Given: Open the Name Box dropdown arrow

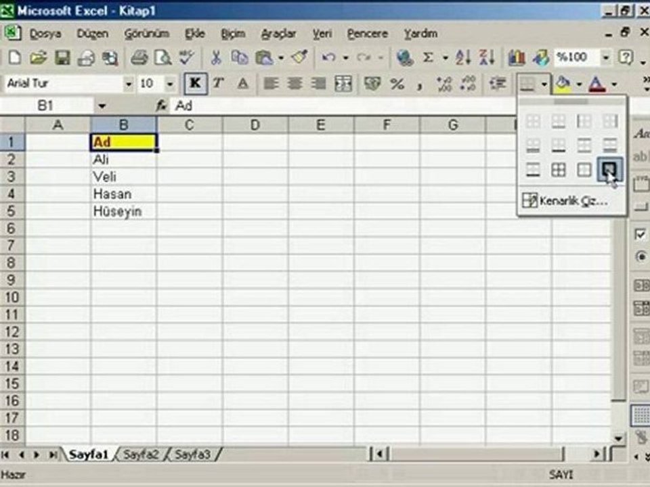Looking at the screenshot, I should coord(102,106).
